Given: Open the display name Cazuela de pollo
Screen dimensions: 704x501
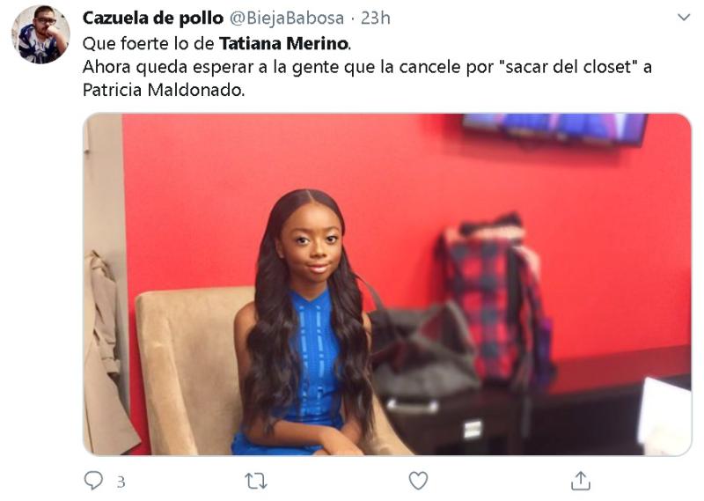Looking at the screenshot, I should click(152, 18).
